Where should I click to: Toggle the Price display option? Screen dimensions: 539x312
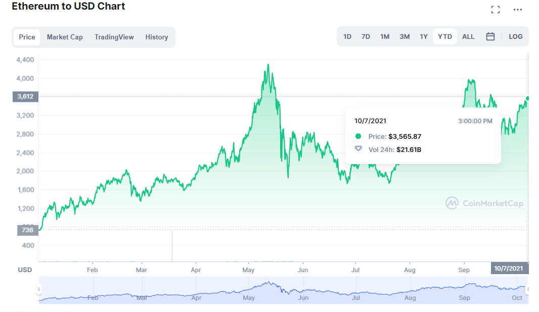coord(26,37)
